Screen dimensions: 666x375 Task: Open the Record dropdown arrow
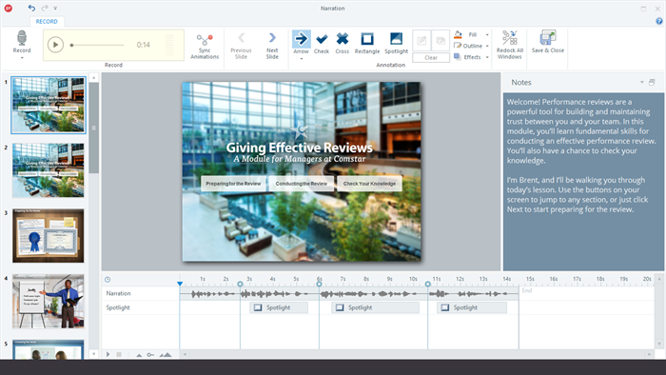pos(22,58)
